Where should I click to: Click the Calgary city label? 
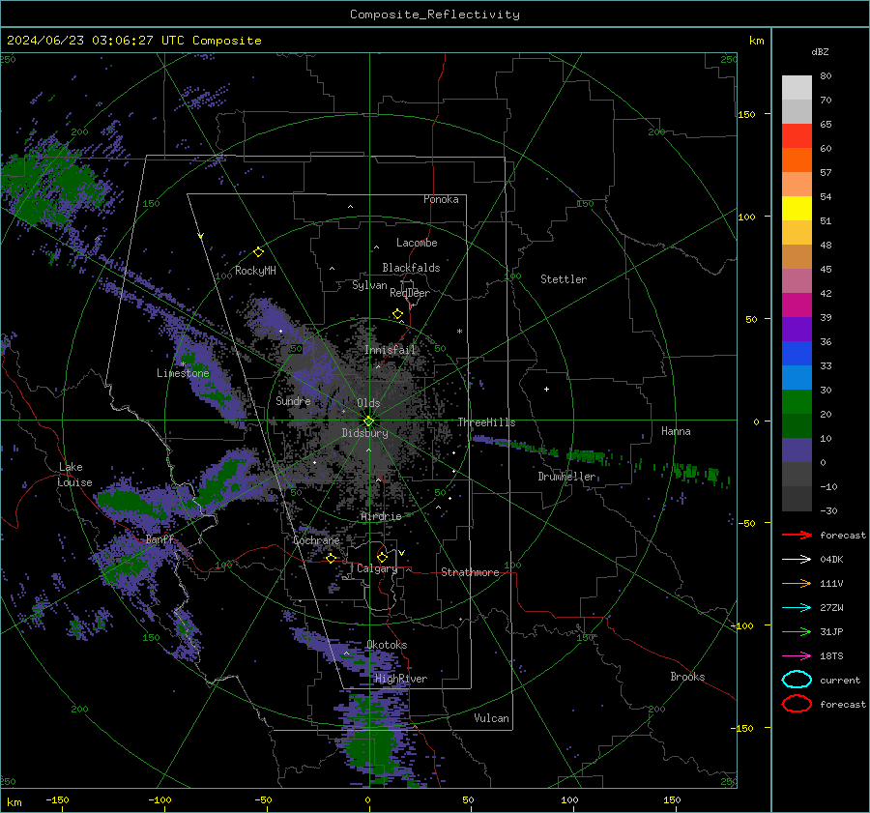coord(377,568)
